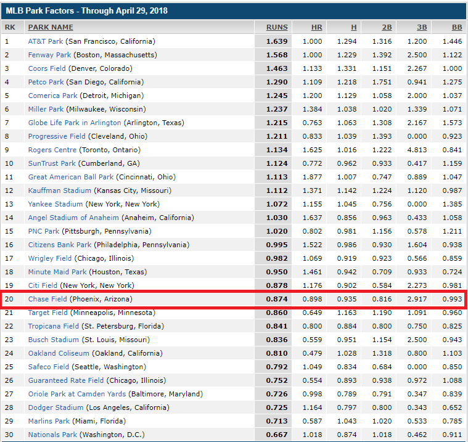Open the Minute Maid Park link
Viewport: 468px width, 442px height.
click(x=57, y=272)
